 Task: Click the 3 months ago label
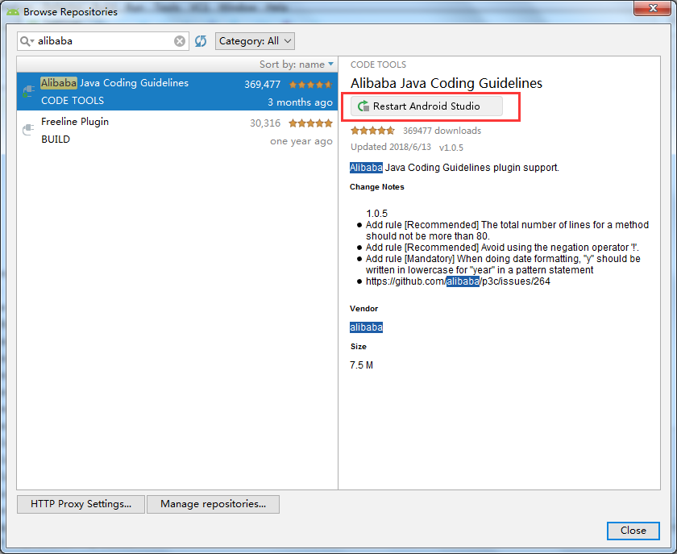pos(300,102)
